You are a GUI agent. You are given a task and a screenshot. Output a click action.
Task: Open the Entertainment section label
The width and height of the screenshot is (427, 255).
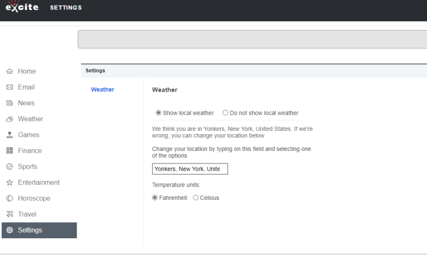pos(39,183)
